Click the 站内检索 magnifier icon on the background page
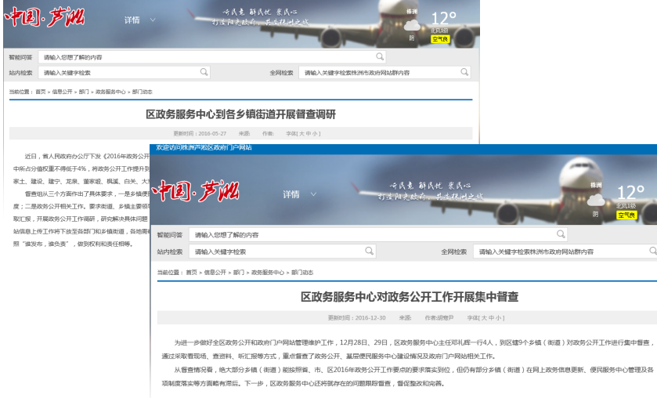The width and height of the screenshot is (657, 398). click(x=204, y=72)
